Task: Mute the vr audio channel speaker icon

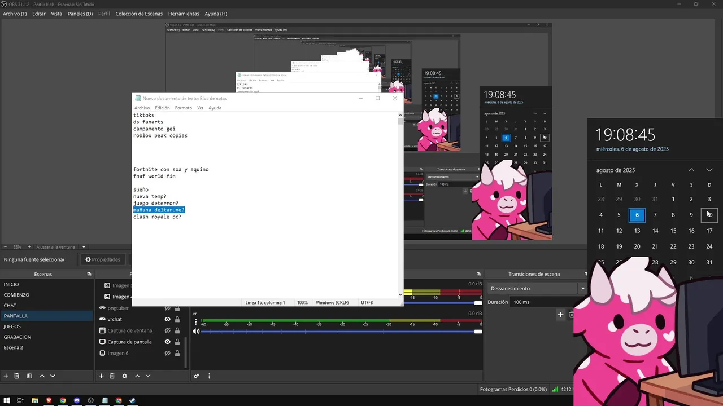Action: (196, 331)
